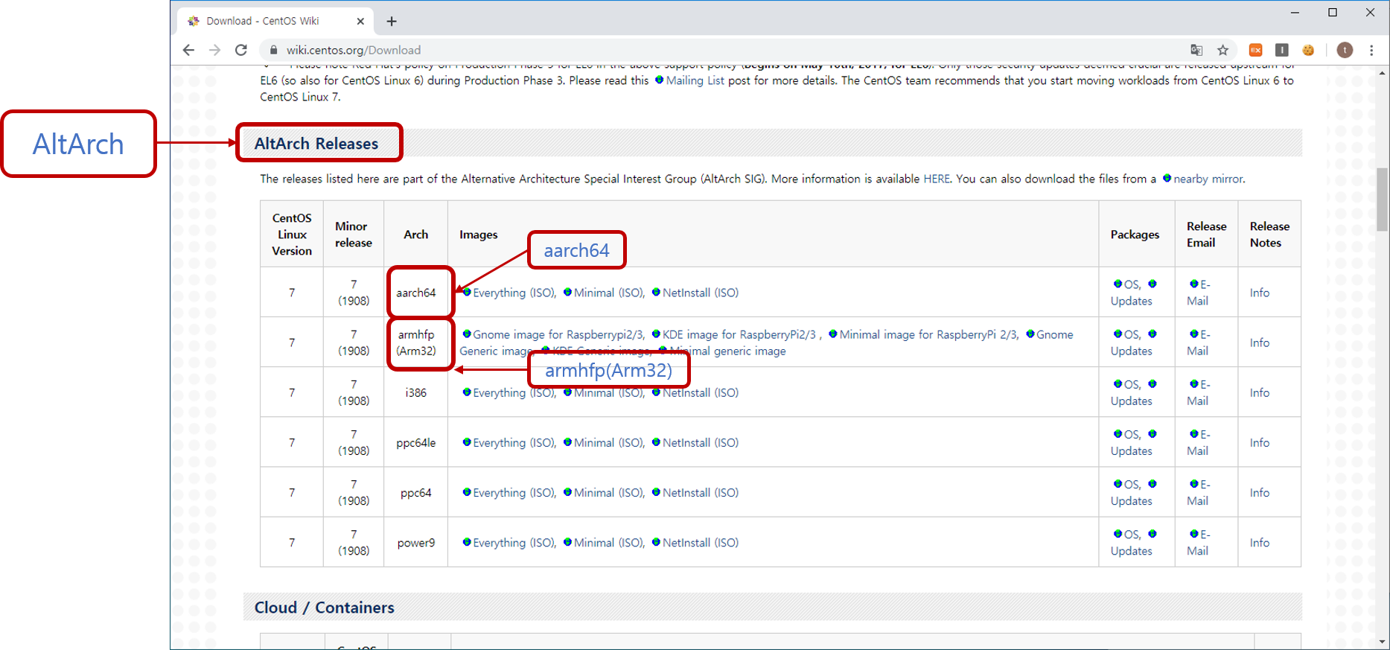1390x650 pixels.
Task: Click the page vertical scrollbar thumb
Action: pyautogui.click(x=1383, y=200)
